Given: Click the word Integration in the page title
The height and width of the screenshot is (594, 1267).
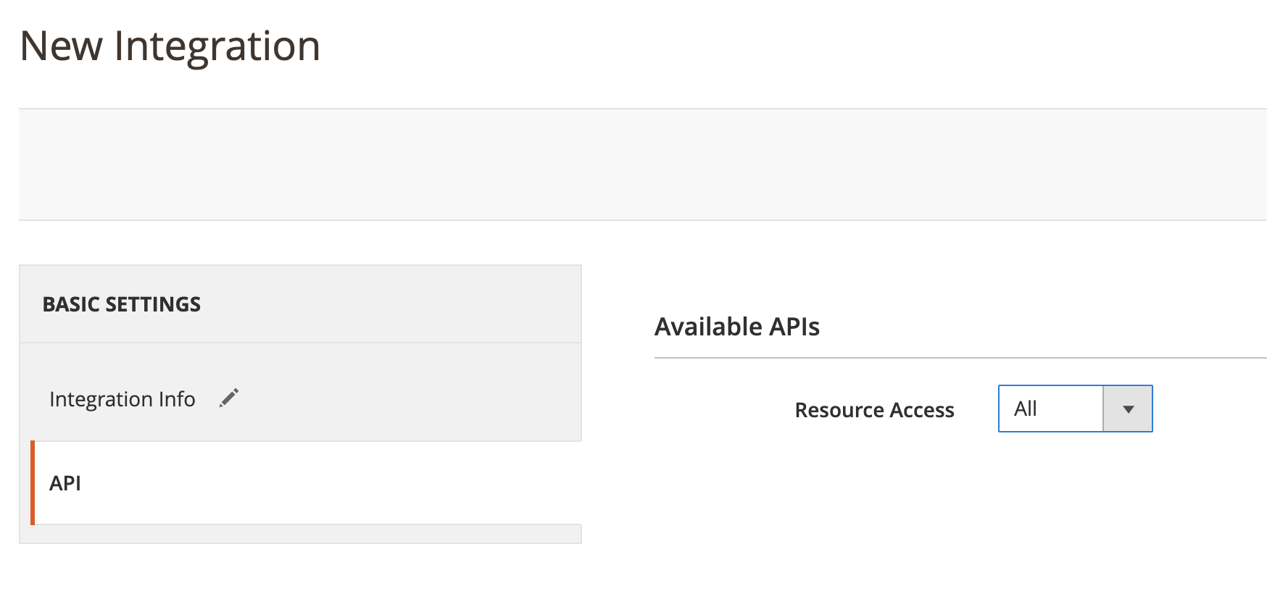Looking at the screenshot, I should click(217, 46).
